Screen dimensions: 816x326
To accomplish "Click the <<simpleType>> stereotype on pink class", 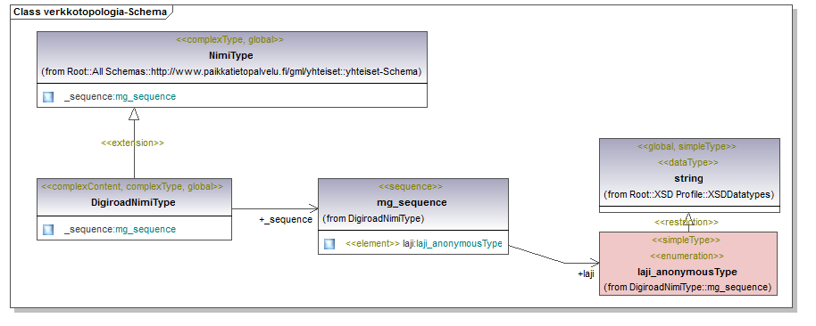I will 687,240.
